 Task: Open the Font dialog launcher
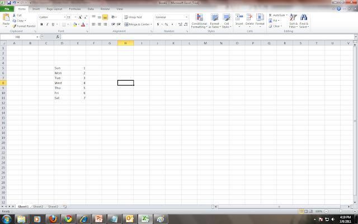pos(87,31)
